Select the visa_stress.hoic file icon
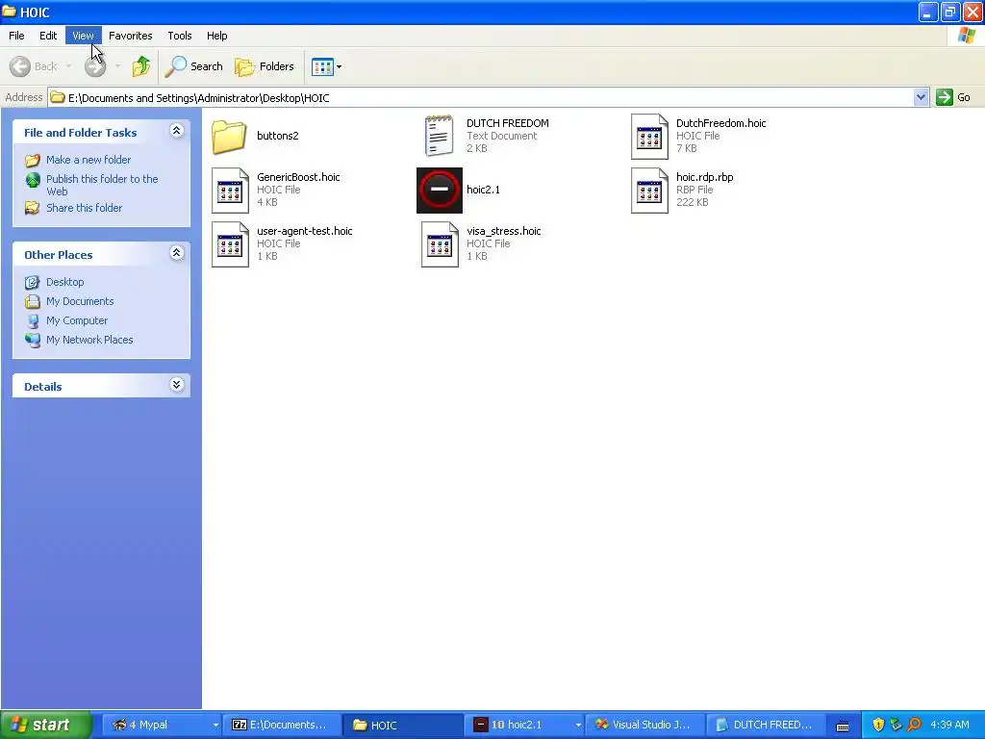Image resolution: width=985 pixels, height=739 pixels. tap(440, 244)
